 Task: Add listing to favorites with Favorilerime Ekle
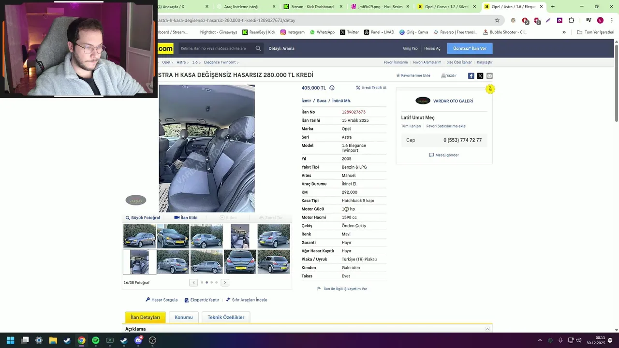point(413,75)
